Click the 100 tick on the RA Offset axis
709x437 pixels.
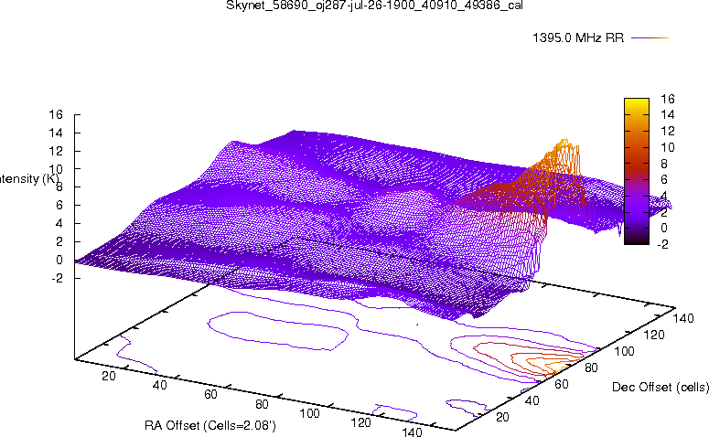tap(310, 413)
